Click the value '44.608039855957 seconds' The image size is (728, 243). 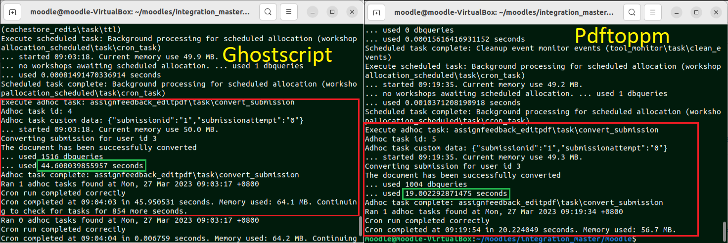click(93, 166)
